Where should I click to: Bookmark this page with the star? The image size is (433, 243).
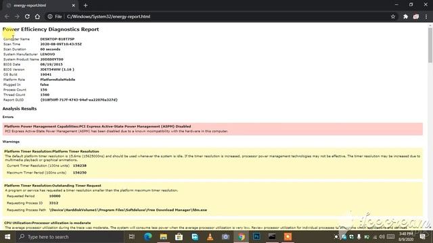coord(393,16)
